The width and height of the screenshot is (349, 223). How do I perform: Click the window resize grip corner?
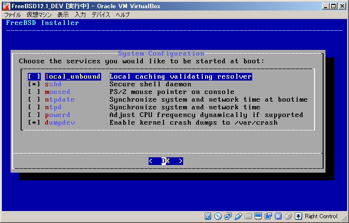click(344, 218)
